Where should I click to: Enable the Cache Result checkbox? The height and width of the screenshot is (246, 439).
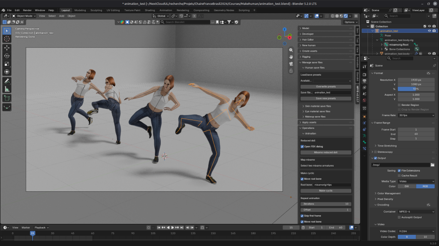[x=399, y=176]
